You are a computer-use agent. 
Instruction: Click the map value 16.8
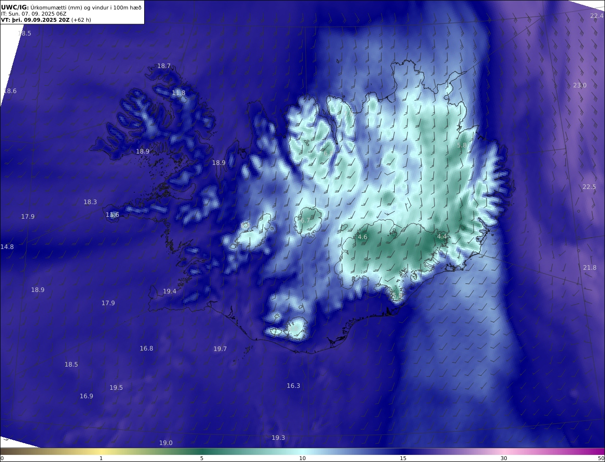pyautogui.click(x=147, y=349)
